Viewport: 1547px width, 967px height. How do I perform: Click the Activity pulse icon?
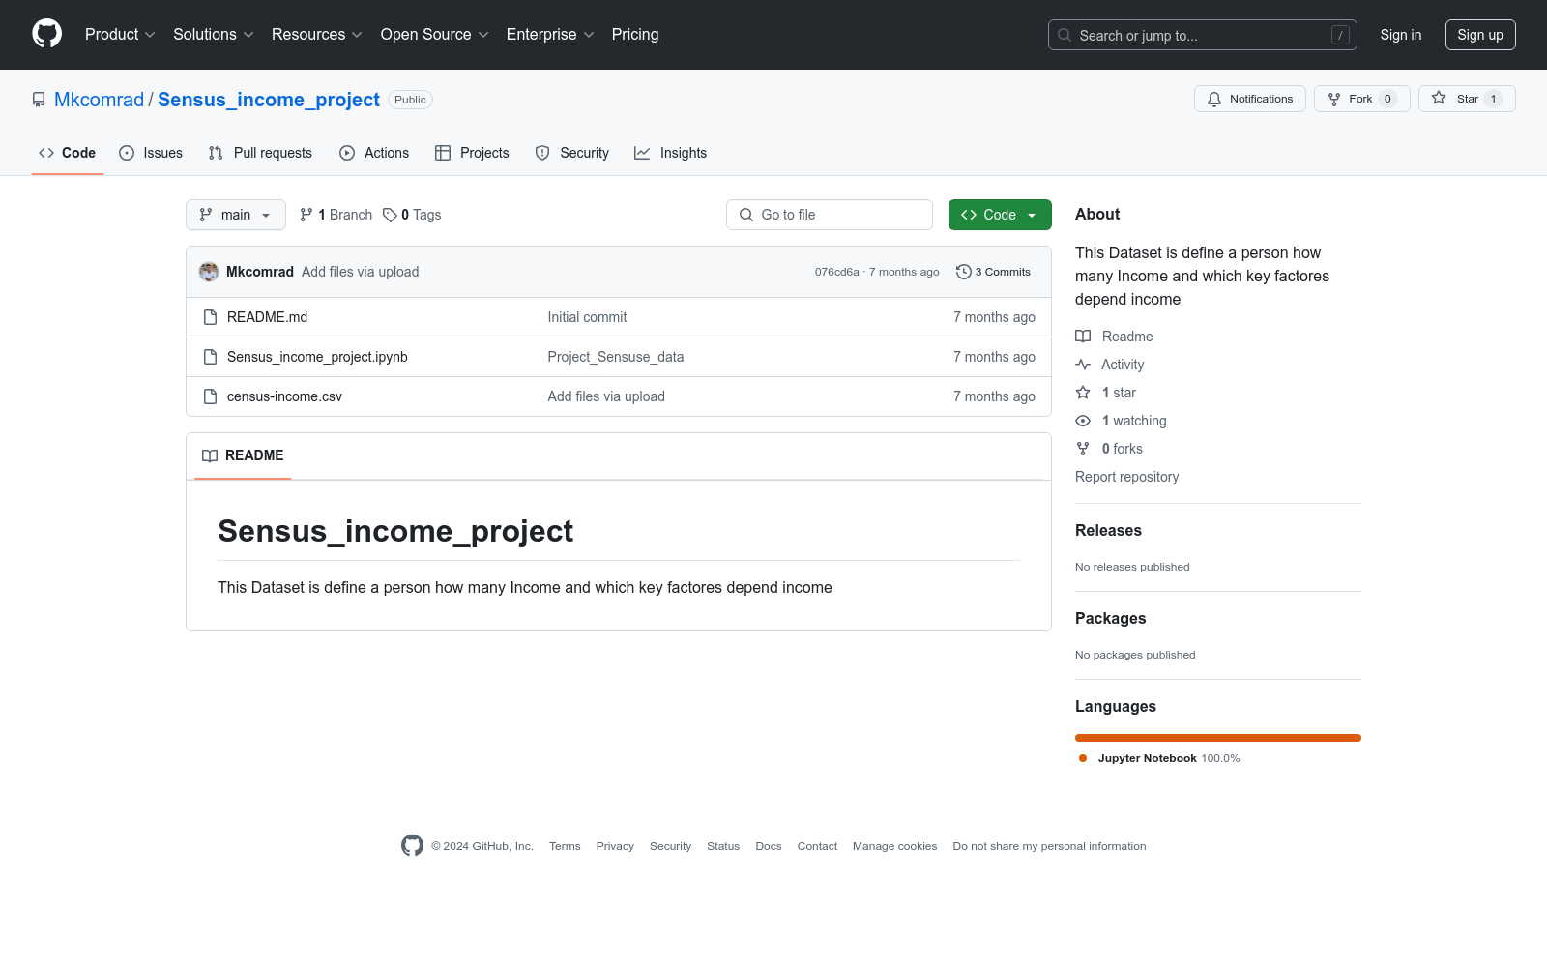(x=1083, y=365)
